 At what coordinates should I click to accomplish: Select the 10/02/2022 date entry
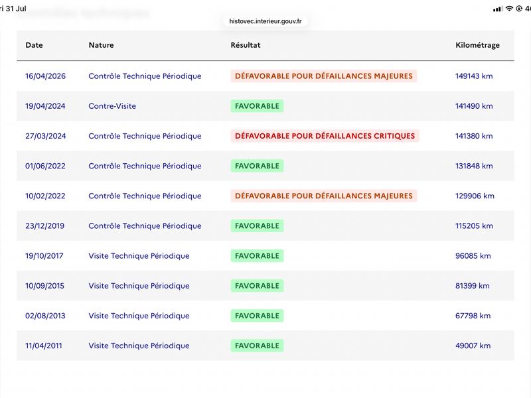45,196
